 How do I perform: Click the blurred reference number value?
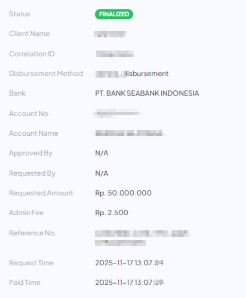(x=142, y=238)
